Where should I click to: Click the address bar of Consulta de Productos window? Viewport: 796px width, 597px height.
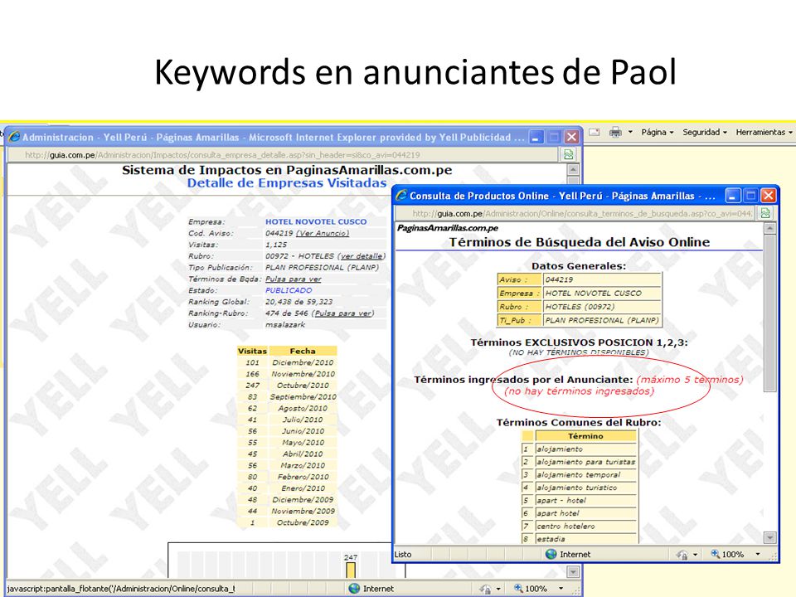[576, 214]
